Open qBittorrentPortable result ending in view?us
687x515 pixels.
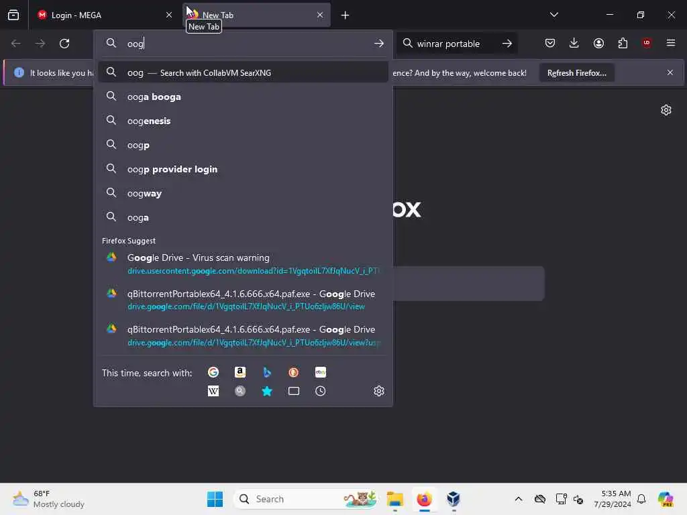coord(243,336)
